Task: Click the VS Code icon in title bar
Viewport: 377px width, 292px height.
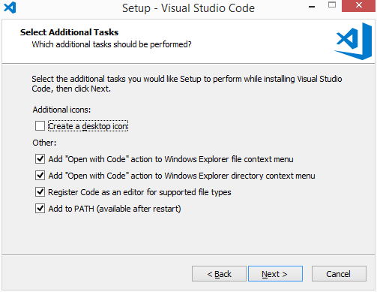Action: point(10,8)
